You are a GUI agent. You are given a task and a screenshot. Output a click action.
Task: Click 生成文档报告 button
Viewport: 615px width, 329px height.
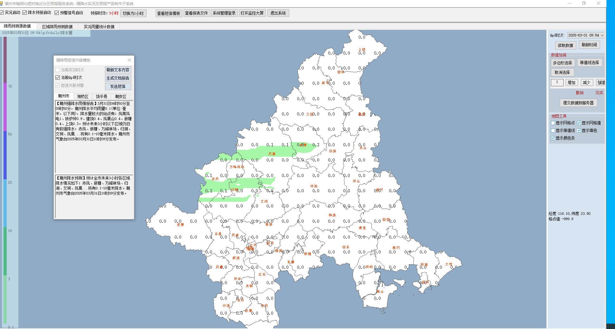[x=118, y=78]
